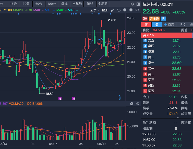
Task: Open volume indicator settings gear
Action: (138, 104)
